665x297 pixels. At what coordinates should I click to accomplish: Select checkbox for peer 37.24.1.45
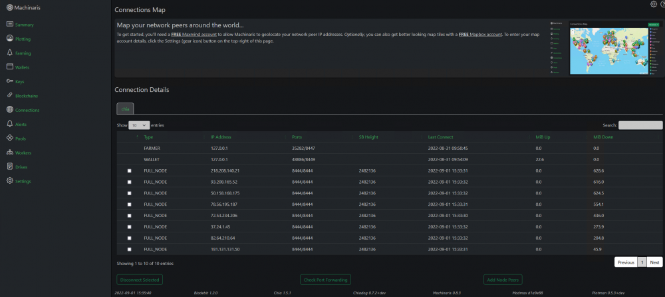coord(130,227)
